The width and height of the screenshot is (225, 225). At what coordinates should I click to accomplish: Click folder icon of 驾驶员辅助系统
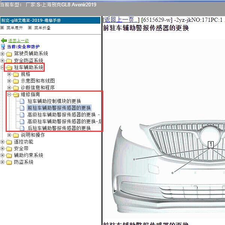[x=9, y=54]
